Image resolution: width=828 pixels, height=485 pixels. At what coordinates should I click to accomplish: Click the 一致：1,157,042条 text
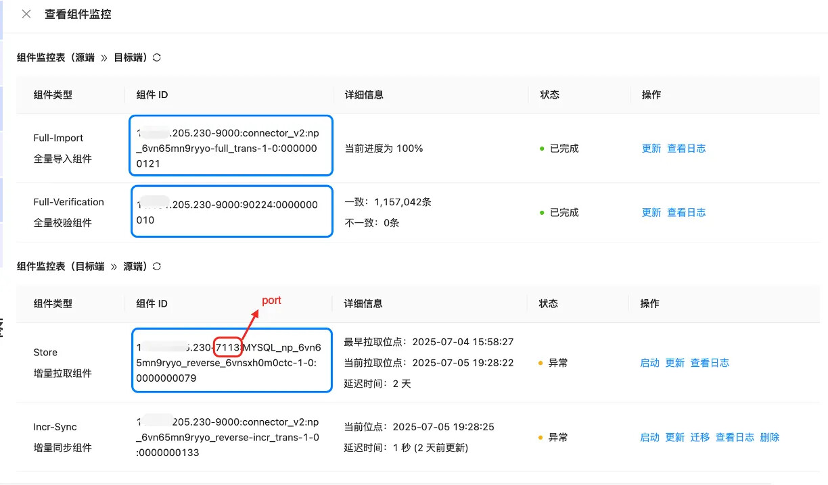coord(388,201)
